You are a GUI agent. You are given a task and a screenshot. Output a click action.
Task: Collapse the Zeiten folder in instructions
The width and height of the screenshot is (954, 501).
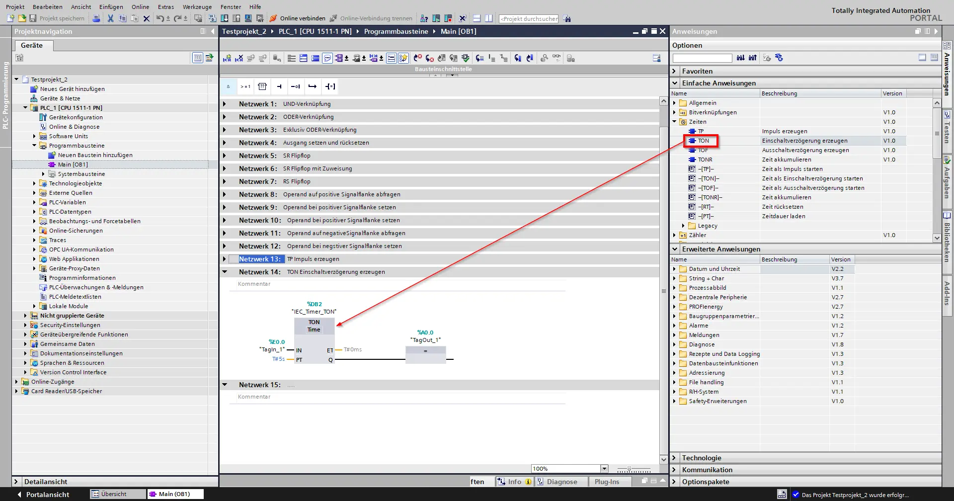674,122
